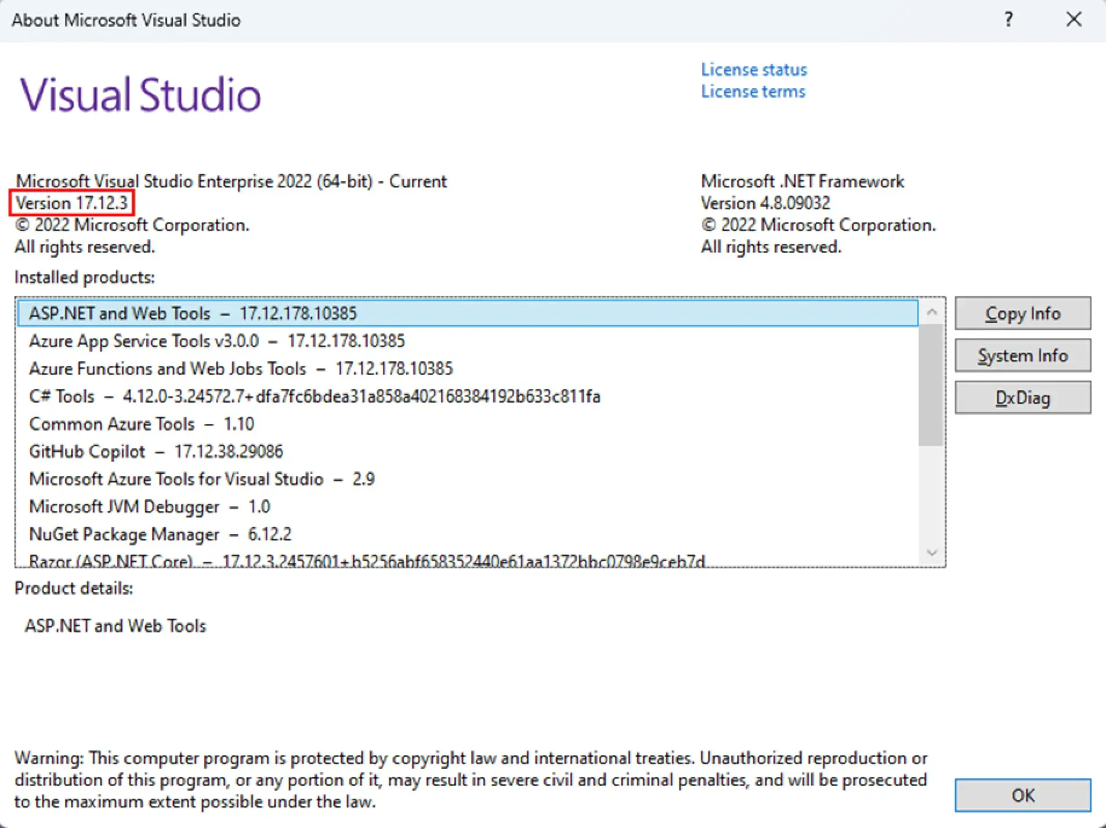Click the Version 17.12.3 text
Screen dimensions: 1106x828
coord(71,203)
